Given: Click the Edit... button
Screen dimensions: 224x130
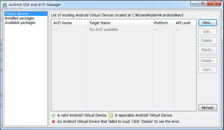Looking at the screenshot, I should [208, 32].
